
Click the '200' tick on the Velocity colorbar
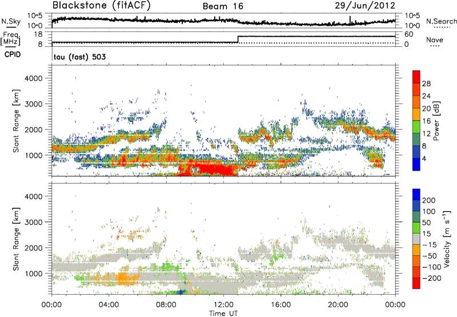429,200
